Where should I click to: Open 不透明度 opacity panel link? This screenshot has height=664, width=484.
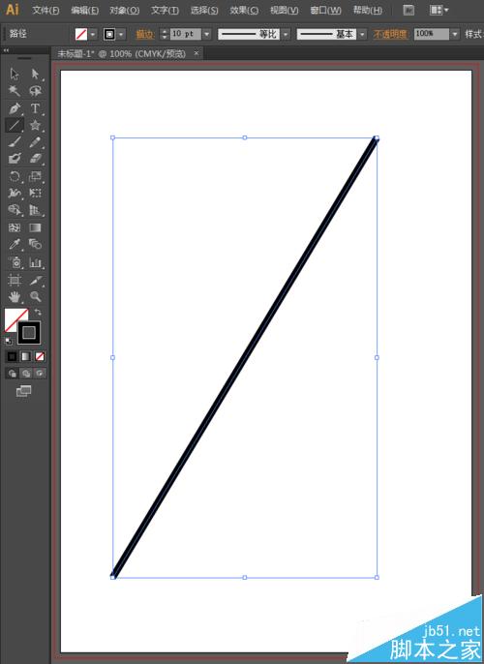(x=390, y=34)
